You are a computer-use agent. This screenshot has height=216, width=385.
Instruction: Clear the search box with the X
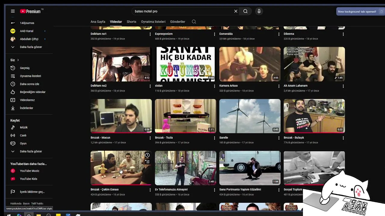pyautogui.click(x=236, y=11)
